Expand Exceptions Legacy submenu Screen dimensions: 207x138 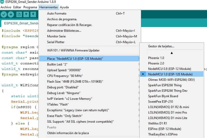click(89, 110)
